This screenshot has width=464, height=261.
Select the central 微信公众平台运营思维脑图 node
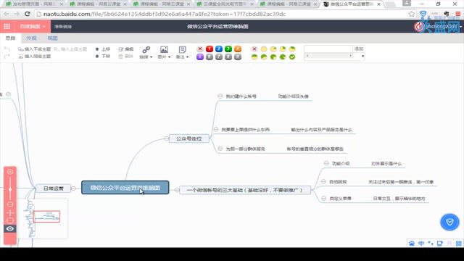pos(125,188)
